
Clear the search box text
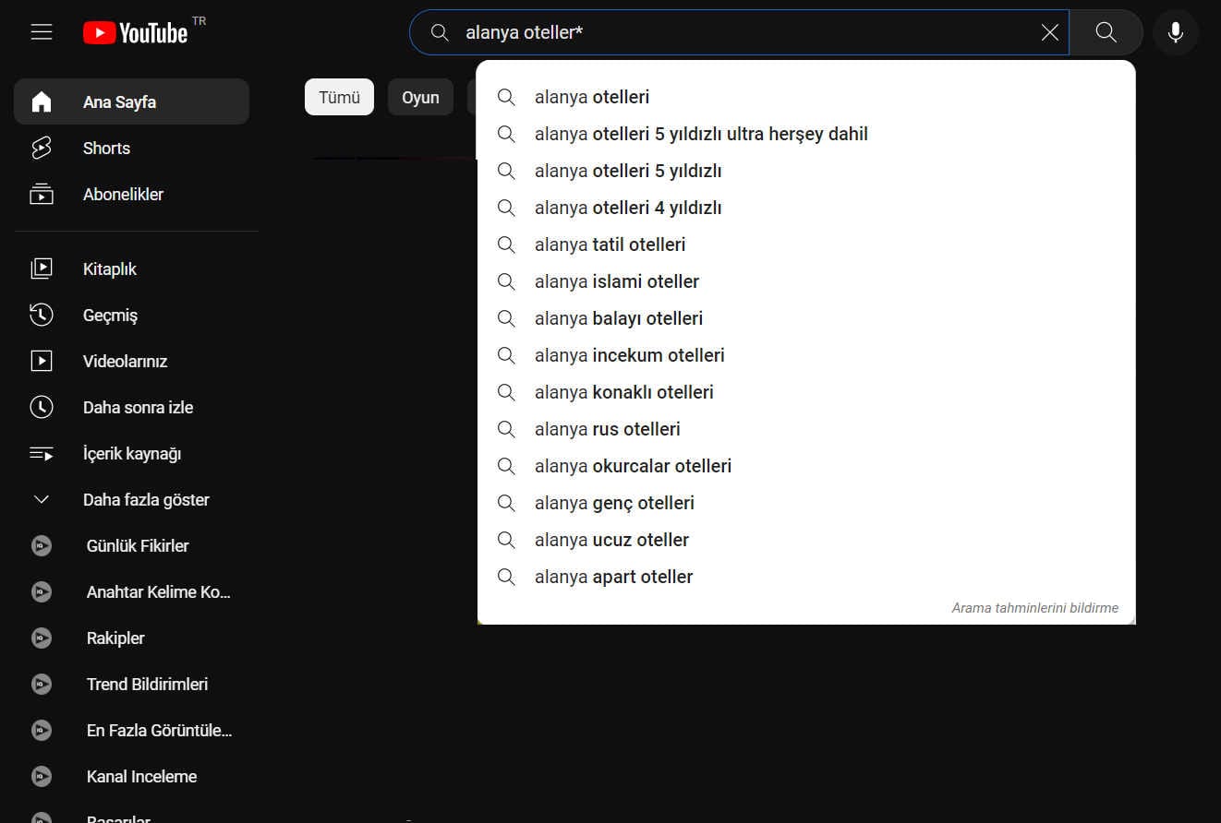[1050, 32]
